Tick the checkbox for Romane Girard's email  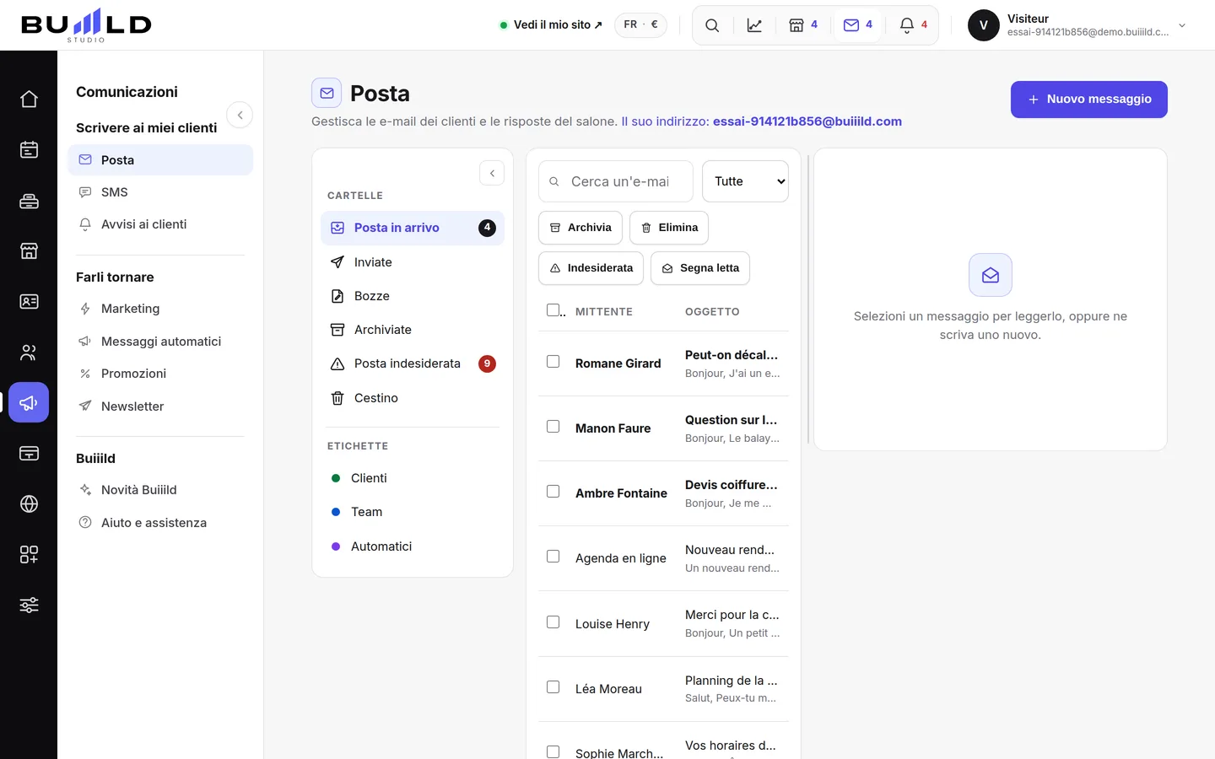553,362
